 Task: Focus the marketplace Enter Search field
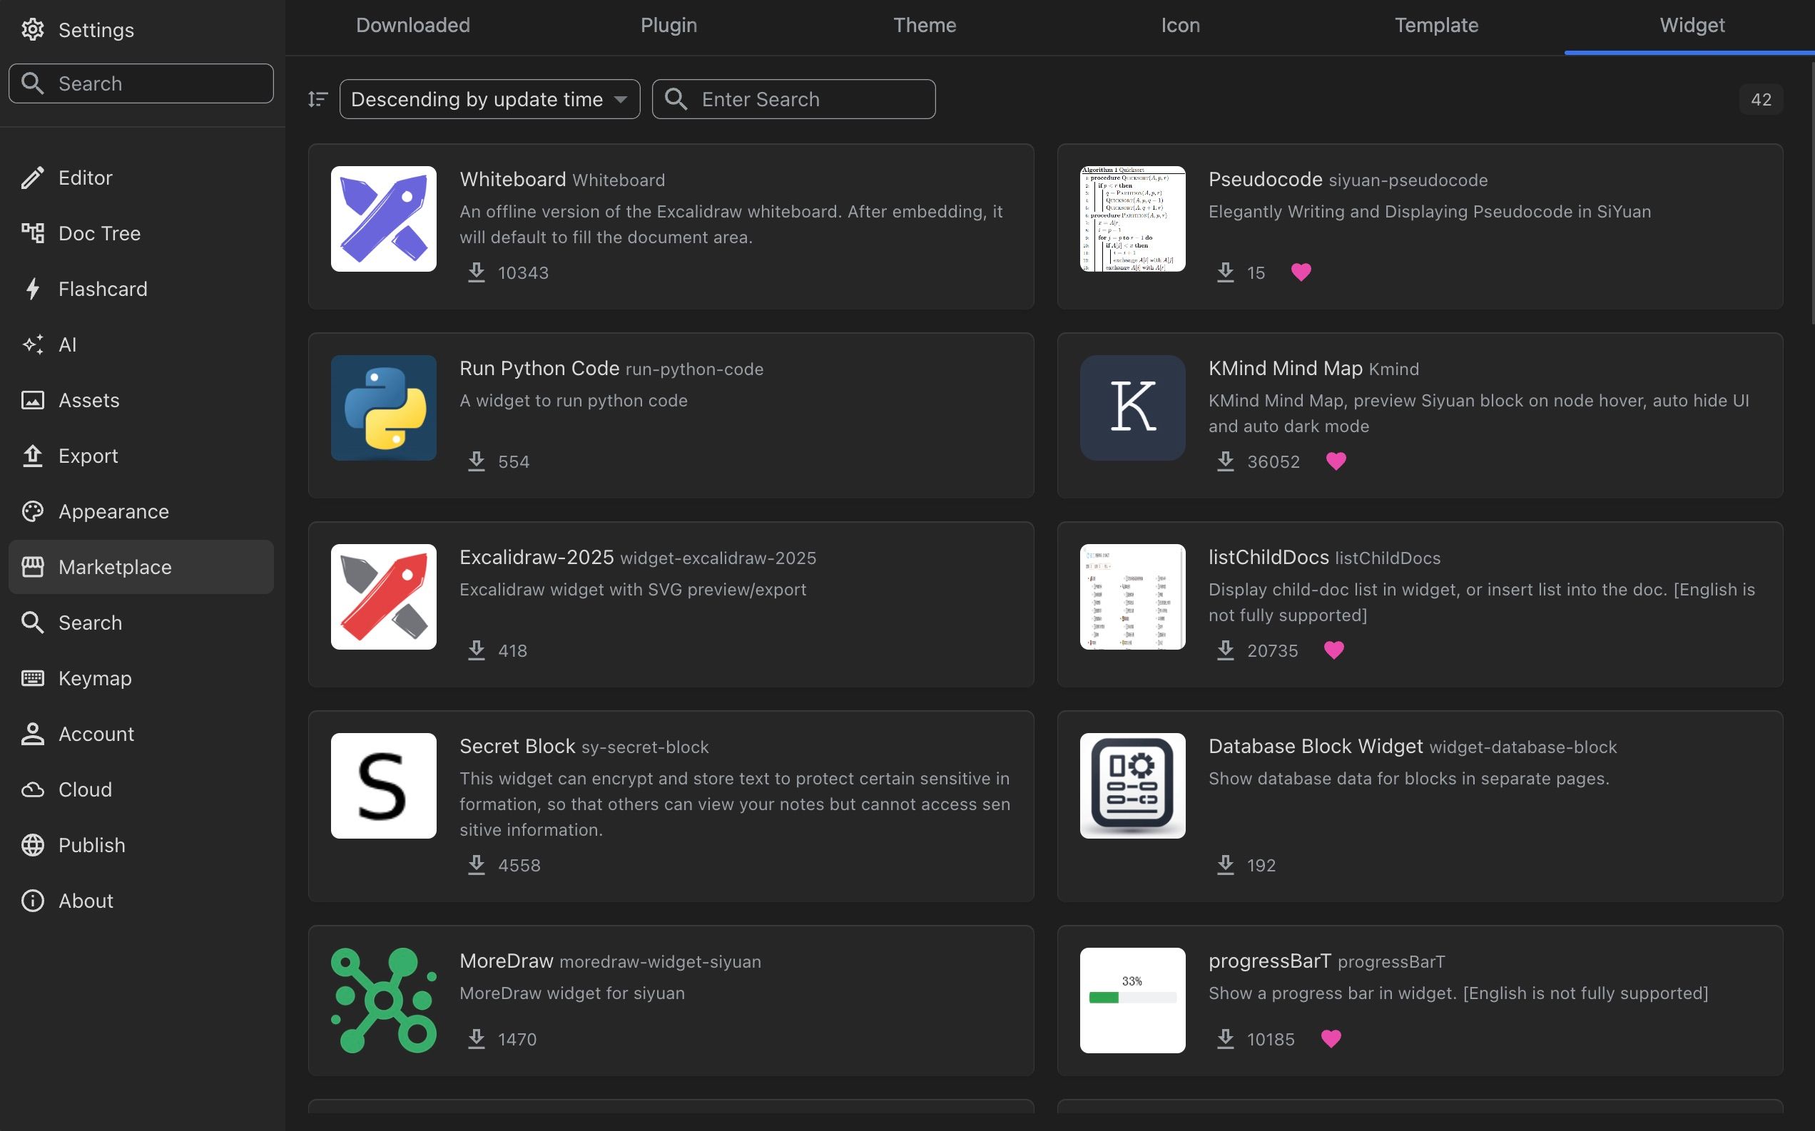(x=794, y=98)
